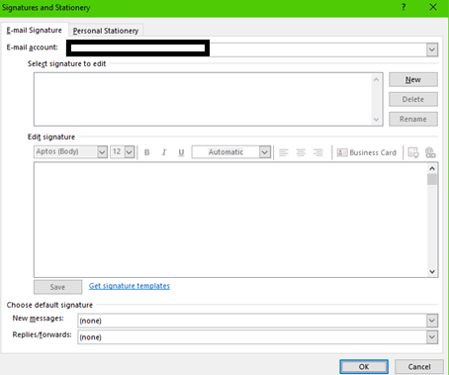449x375 pixels.
Task: Align signature text right
Action: (317, 152)
